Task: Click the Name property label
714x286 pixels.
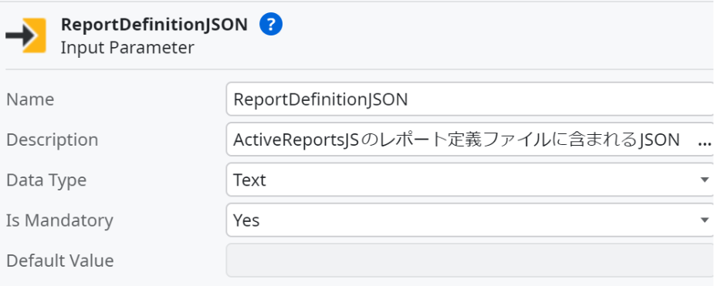Action: [x=30, y=99]
